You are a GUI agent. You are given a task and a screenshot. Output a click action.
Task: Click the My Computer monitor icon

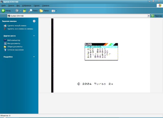pyautogui.click(x=5, y=40)
